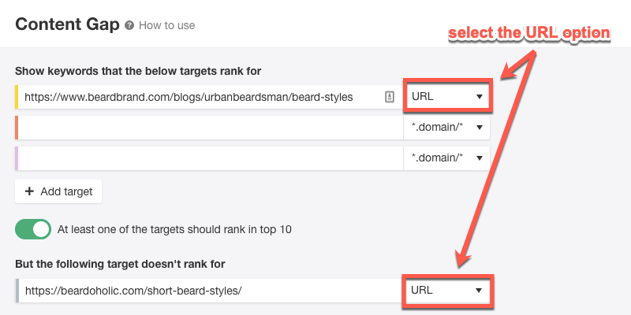Expand the second target's *.domain/* dropdown

446,128
